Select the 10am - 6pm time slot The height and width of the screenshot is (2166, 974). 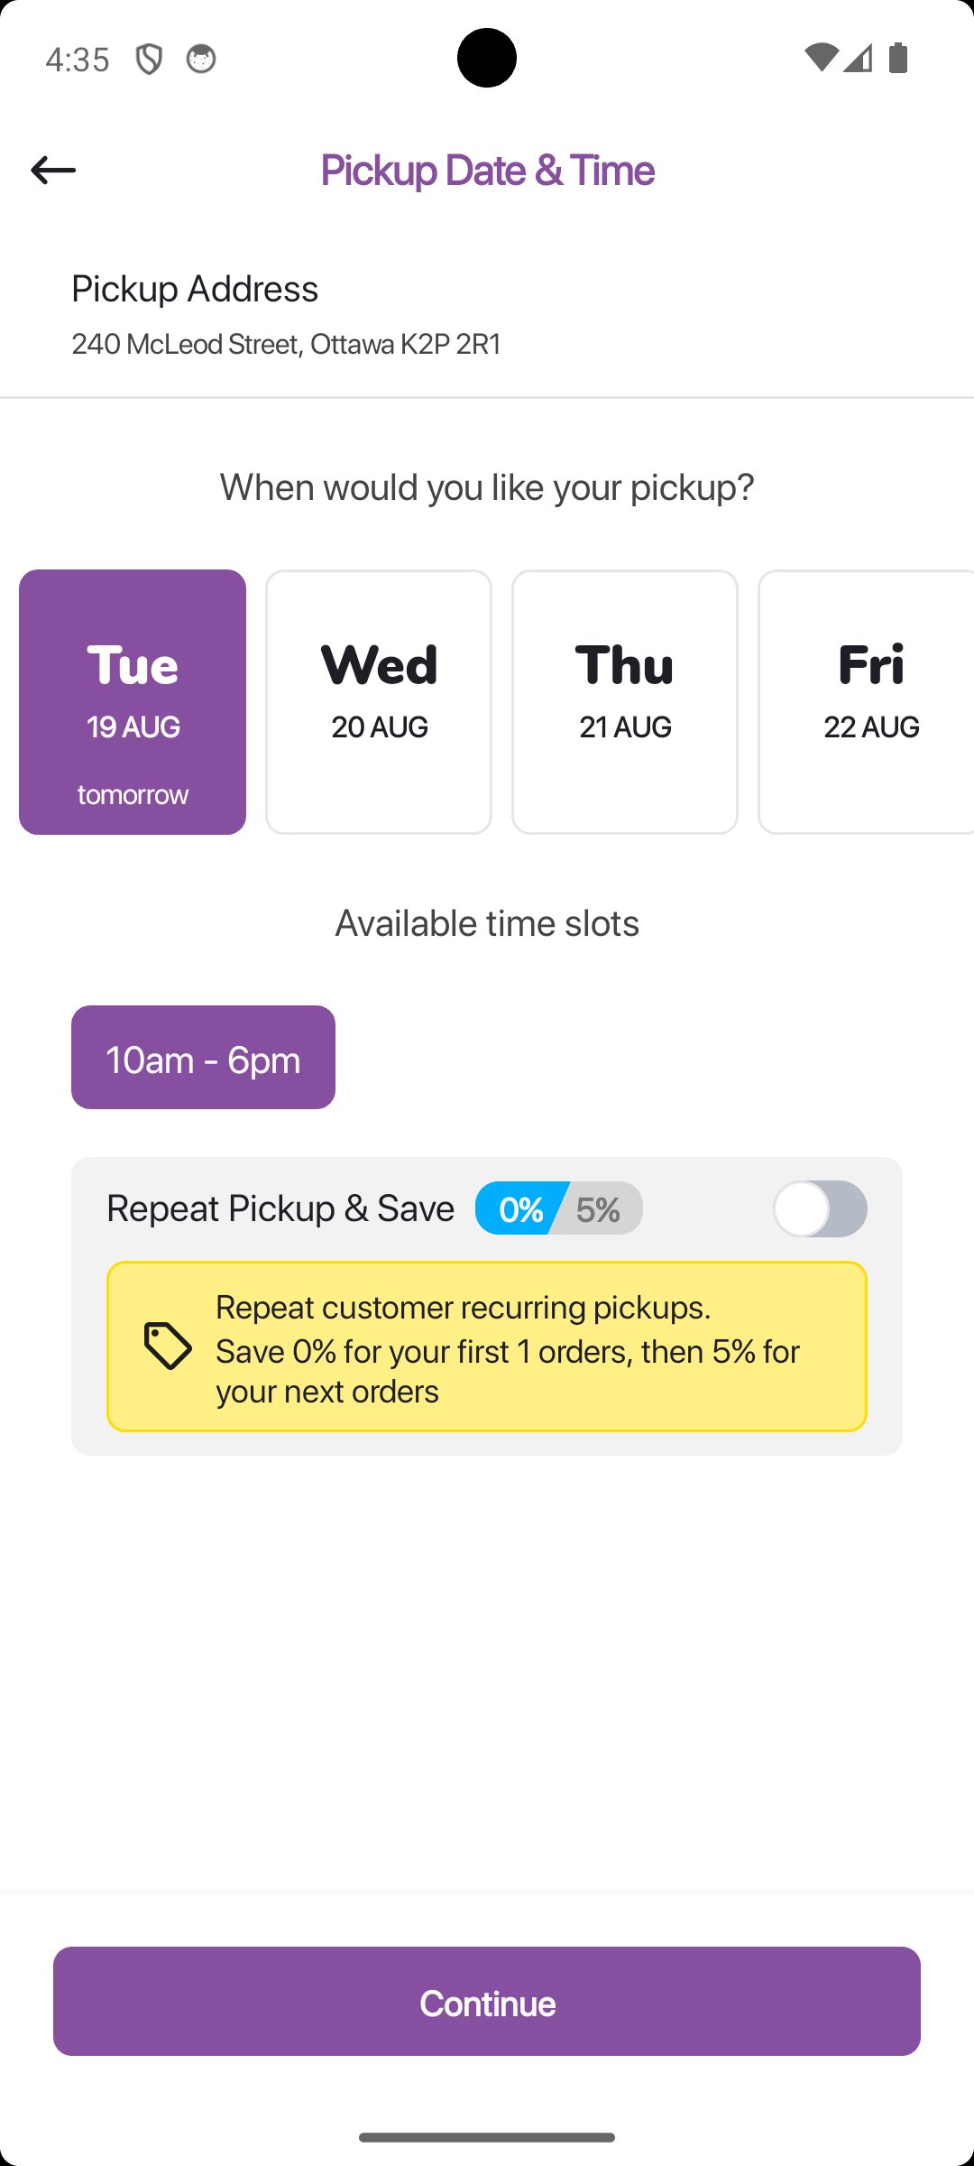(203, 1058)
